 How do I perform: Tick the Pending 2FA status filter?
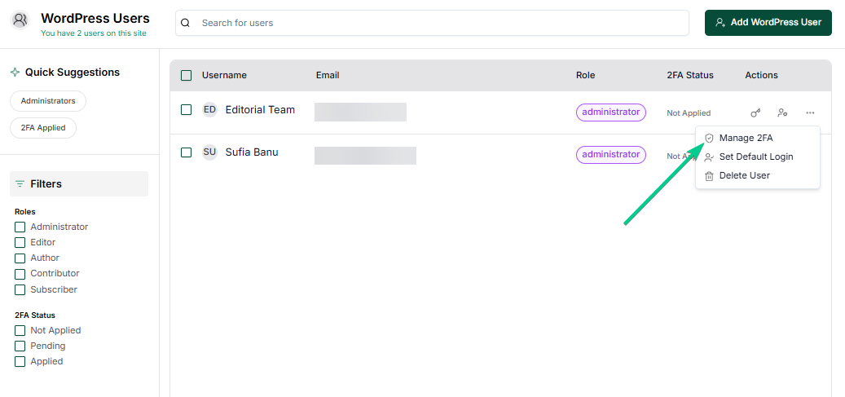20,346
